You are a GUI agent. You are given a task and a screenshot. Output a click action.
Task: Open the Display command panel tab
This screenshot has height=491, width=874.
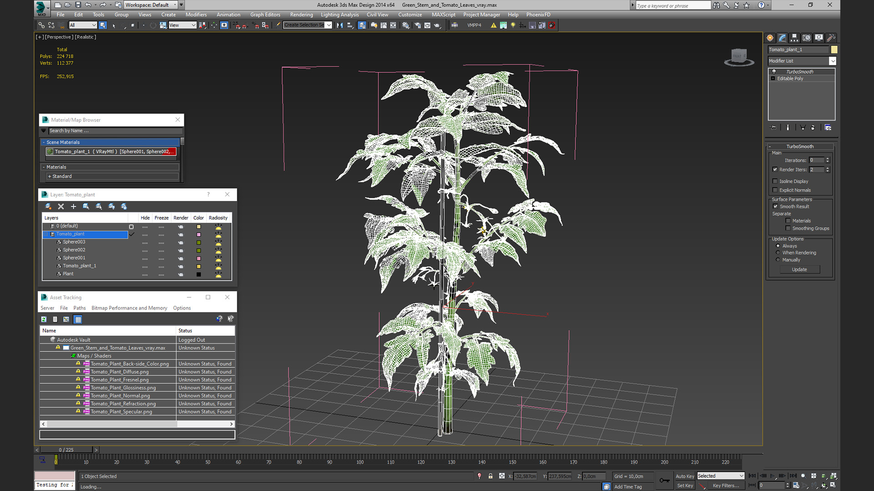pyautogui.click(x=819, y=38)
